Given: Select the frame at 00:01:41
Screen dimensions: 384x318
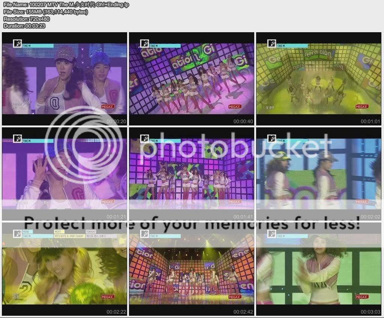Looking at the screenshot, I should tap(192, 174).
